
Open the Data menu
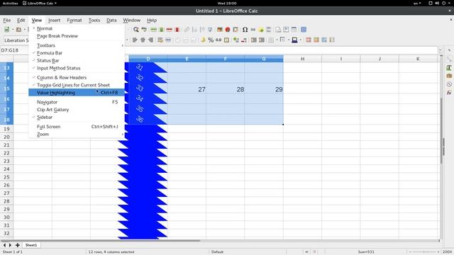pyautogui.click(x=111, y=21)
